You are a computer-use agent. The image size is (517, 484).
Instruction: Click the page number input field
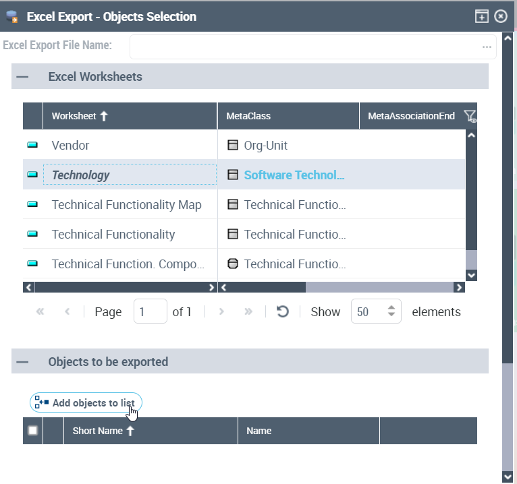[150, 311]
